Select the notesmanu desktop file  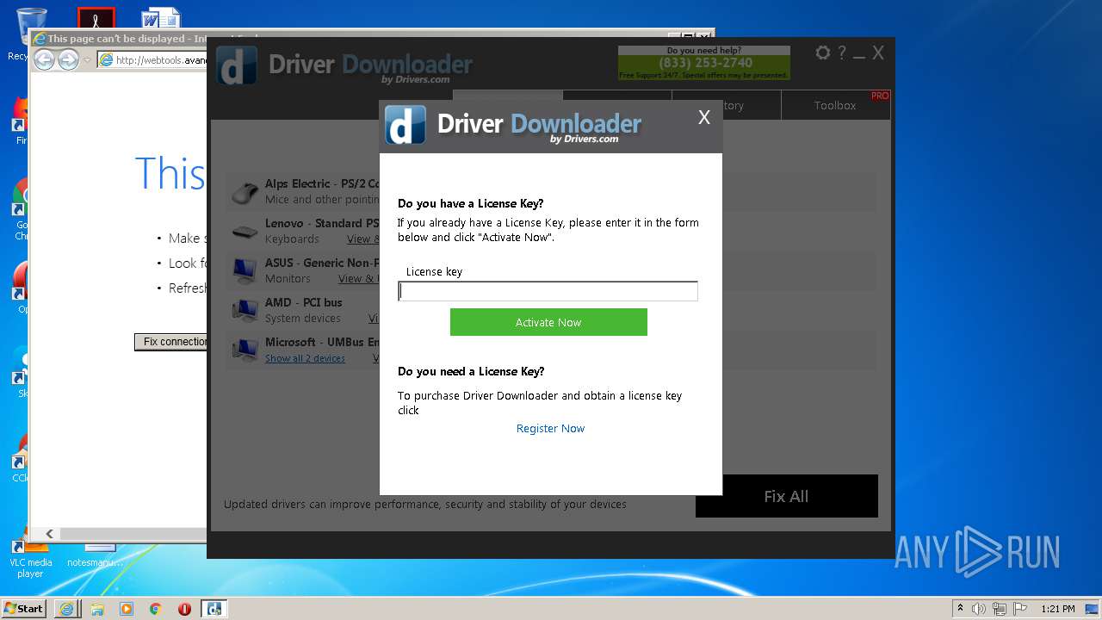tap(96, 555)
